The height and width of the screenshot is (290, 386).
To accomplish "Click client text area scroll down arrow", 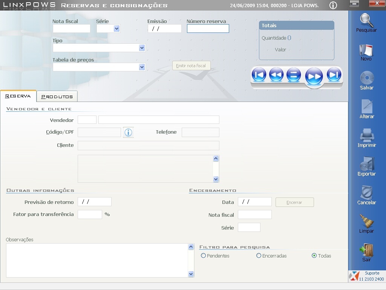I will [x=216, y=179].
